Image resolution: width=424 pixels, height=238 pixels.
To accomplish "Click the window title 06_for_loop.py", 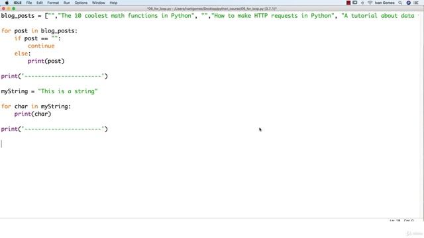I will point(212,9).
